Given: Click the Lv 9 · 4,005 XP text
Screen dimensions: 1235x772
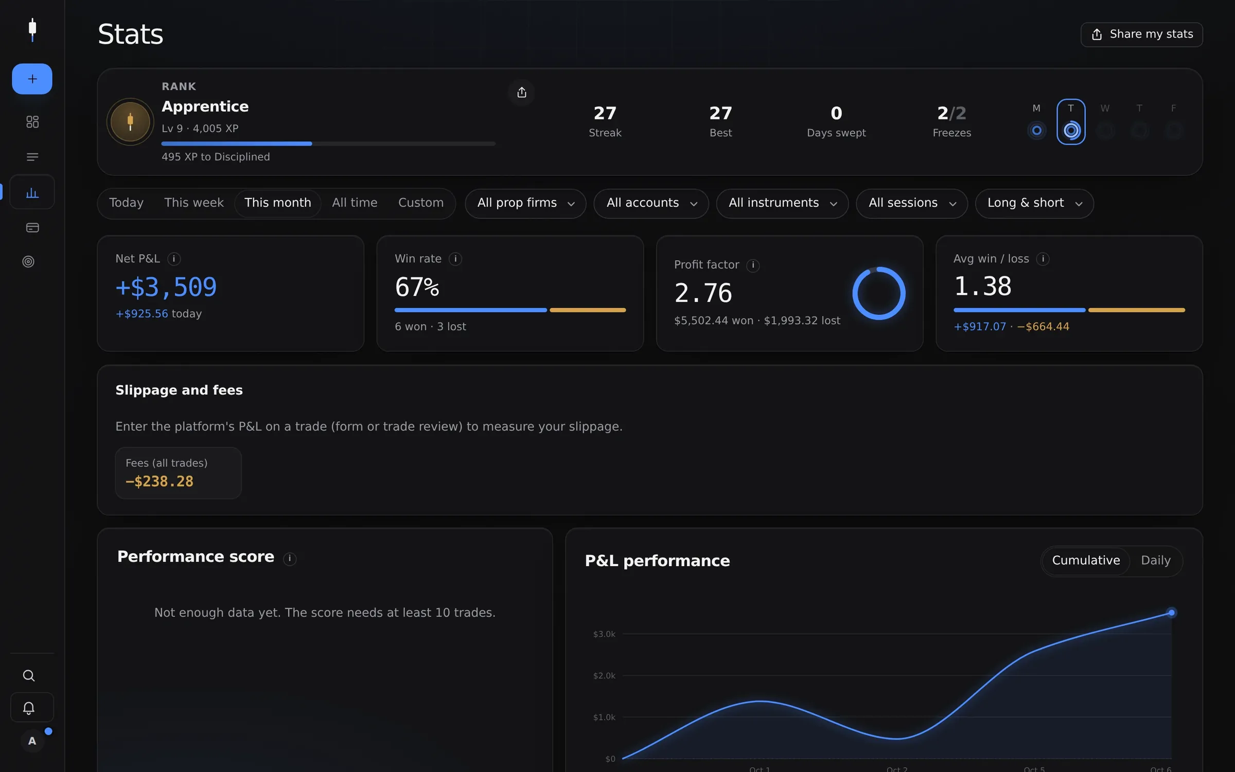Looking at the screenshot, I should click(x=200, y=129).
